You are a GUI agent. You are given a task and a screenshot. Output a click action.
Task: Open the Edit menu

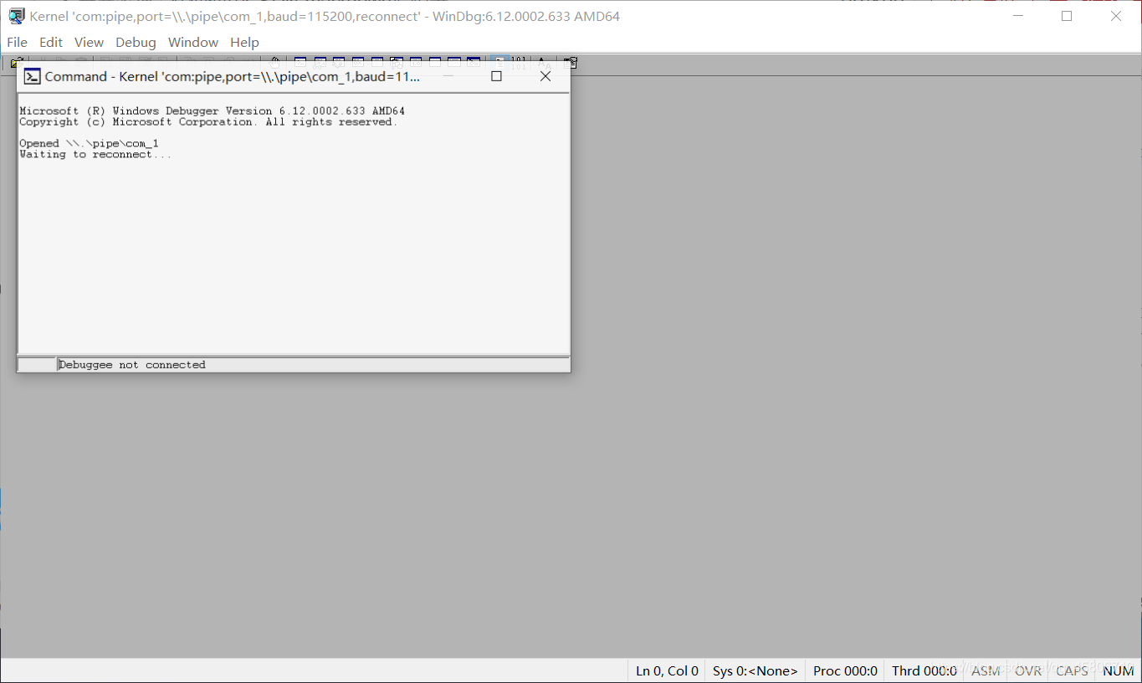(51, 42)
